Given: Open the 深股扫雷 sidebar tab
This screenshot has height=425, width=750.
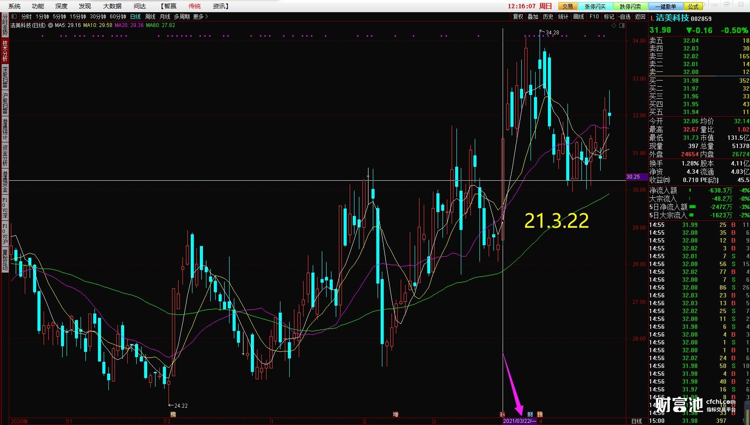Looking at the screenshot, I should (5, 77).
